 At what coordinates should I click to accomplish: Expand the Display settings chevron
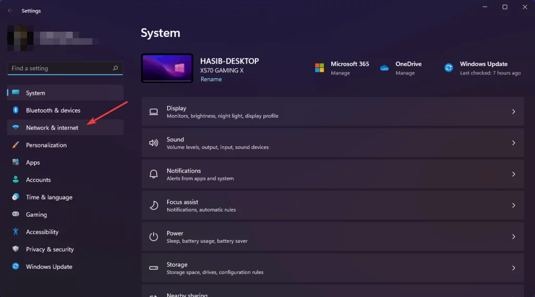514,112
